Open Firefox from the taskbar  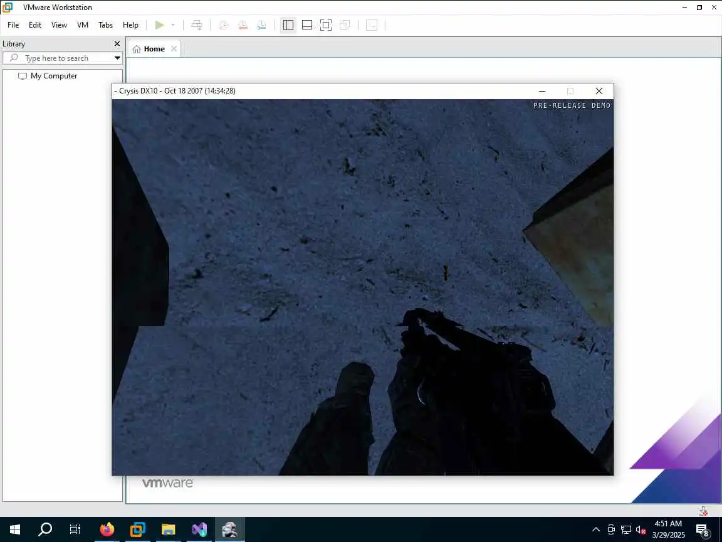click(x=107, y=529)
